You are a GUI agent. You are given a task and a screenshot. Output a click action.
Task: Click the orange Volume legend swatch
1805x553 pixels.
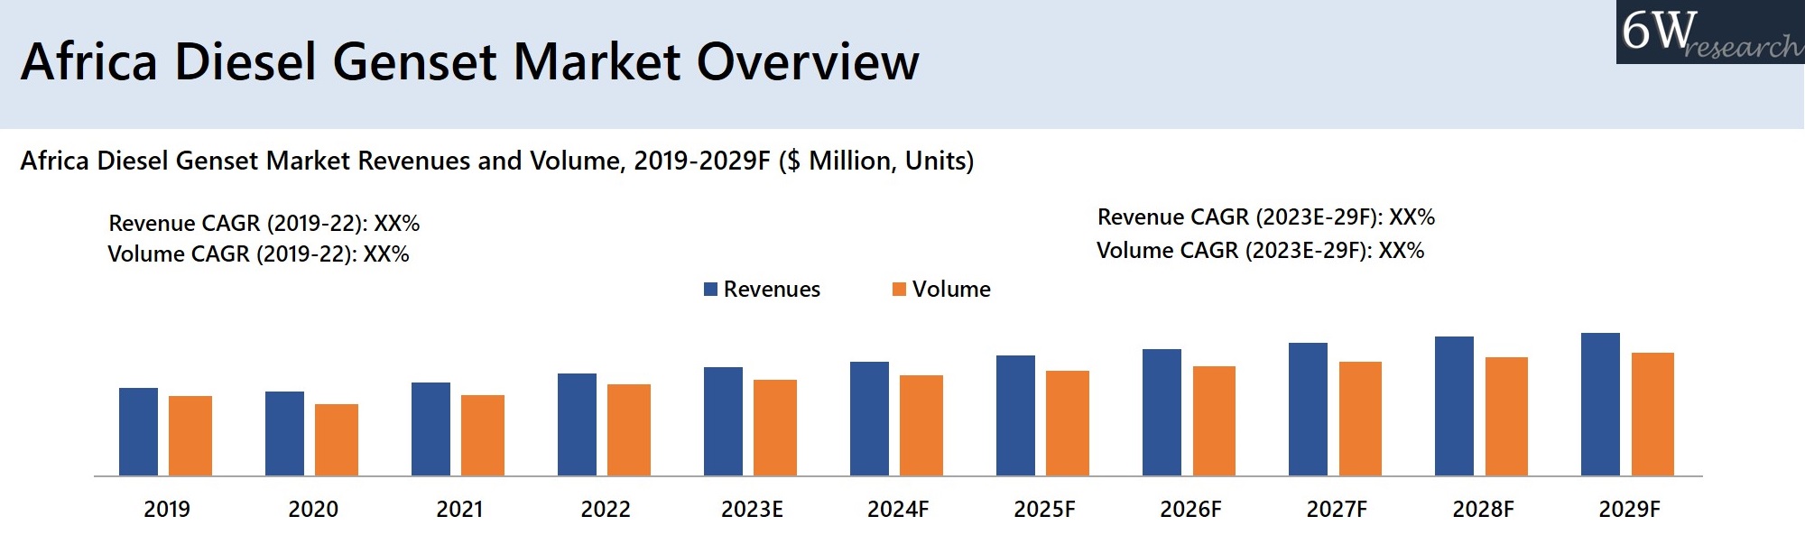[899, 289]
